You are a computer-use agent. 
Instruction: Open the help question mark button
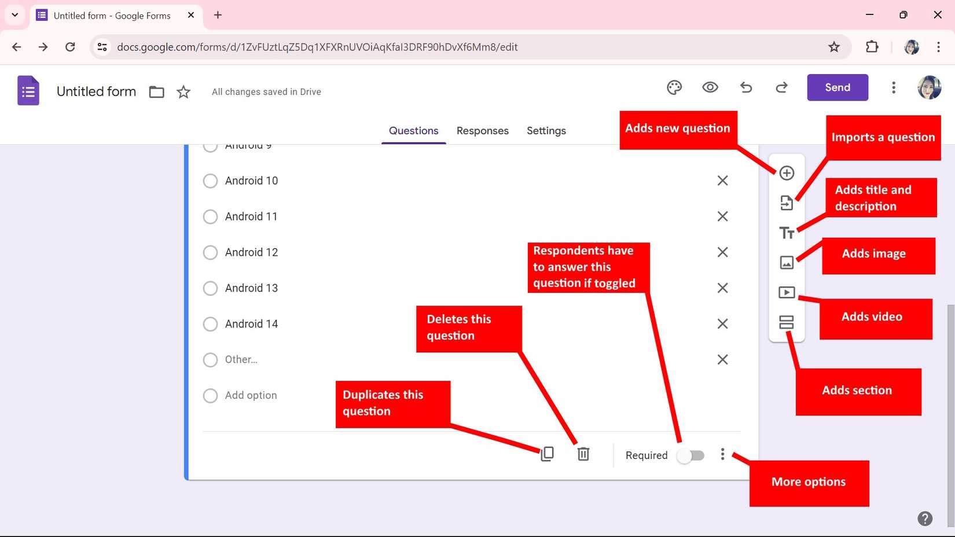pos(925,518)
